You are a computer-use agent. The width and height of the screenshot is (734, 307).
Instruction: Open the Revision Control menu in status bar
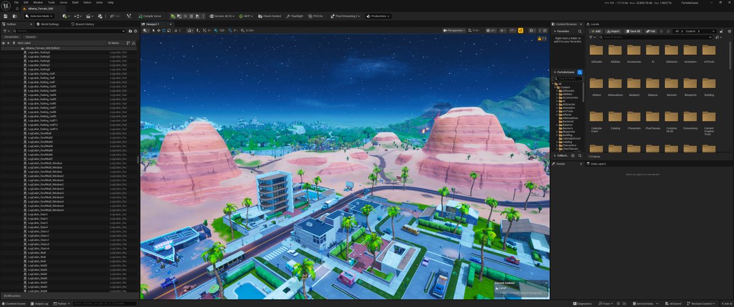701,303
